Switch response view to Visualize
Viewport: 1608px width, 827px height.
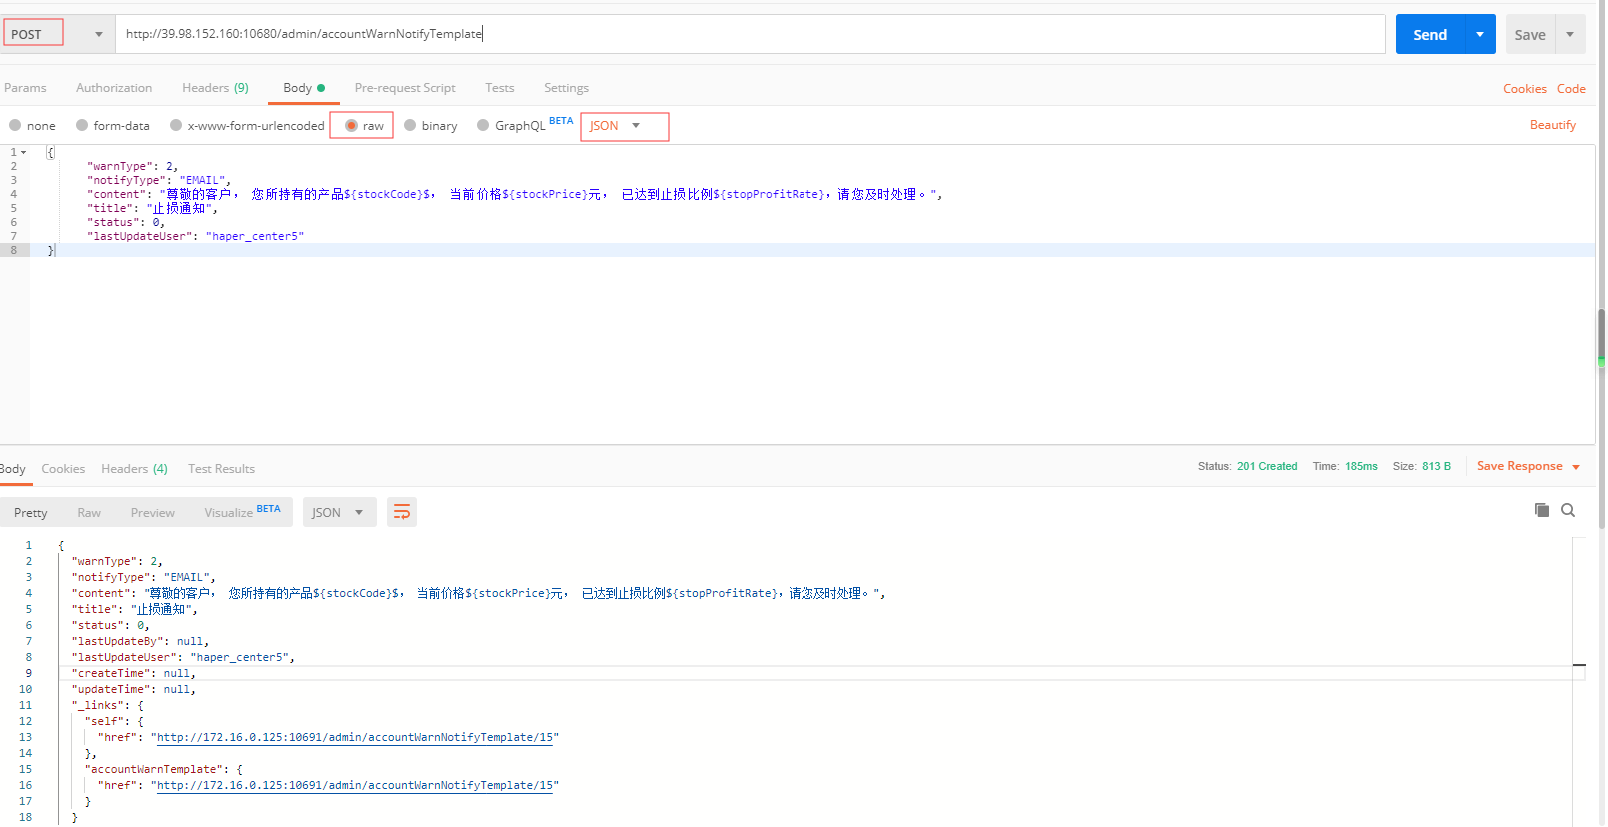point(242,512)
